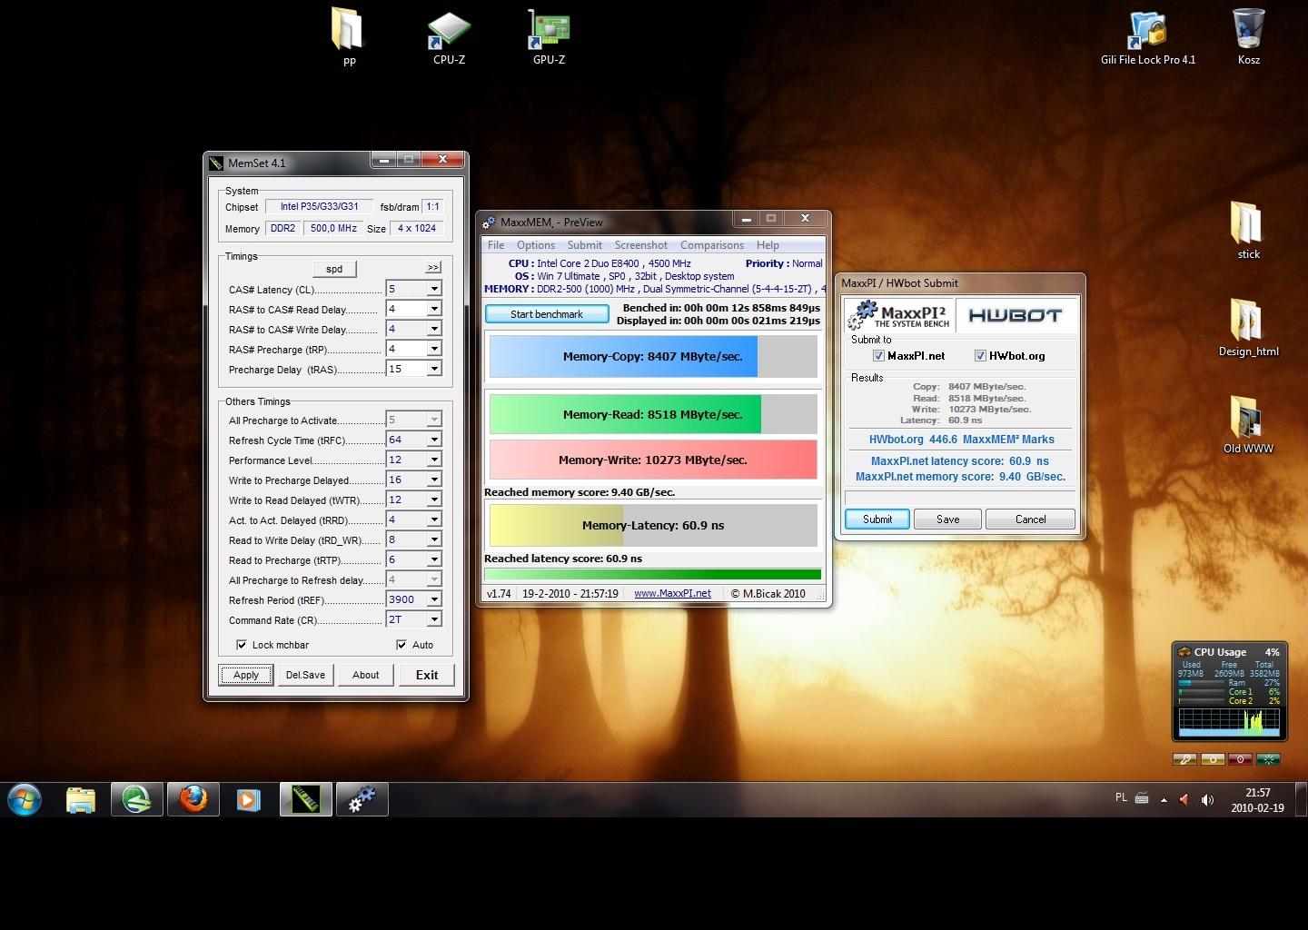This screenshot has height=930, width=1308.
Task: Toggle Lock mchbar checkbox in MemSet
Action: 242,645
